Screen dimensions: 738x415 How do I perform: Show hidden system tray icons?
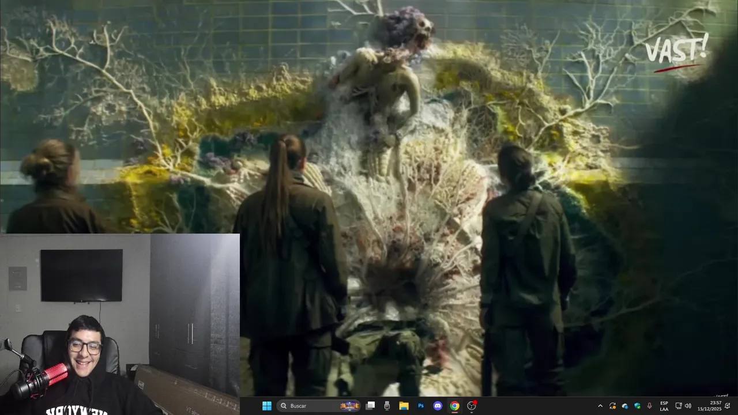600,406
